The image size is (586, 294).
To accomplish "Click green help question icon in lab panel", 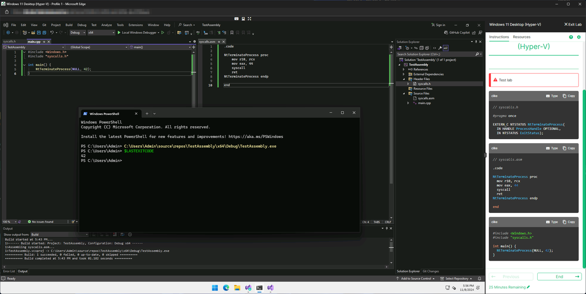I will [571, 37].
